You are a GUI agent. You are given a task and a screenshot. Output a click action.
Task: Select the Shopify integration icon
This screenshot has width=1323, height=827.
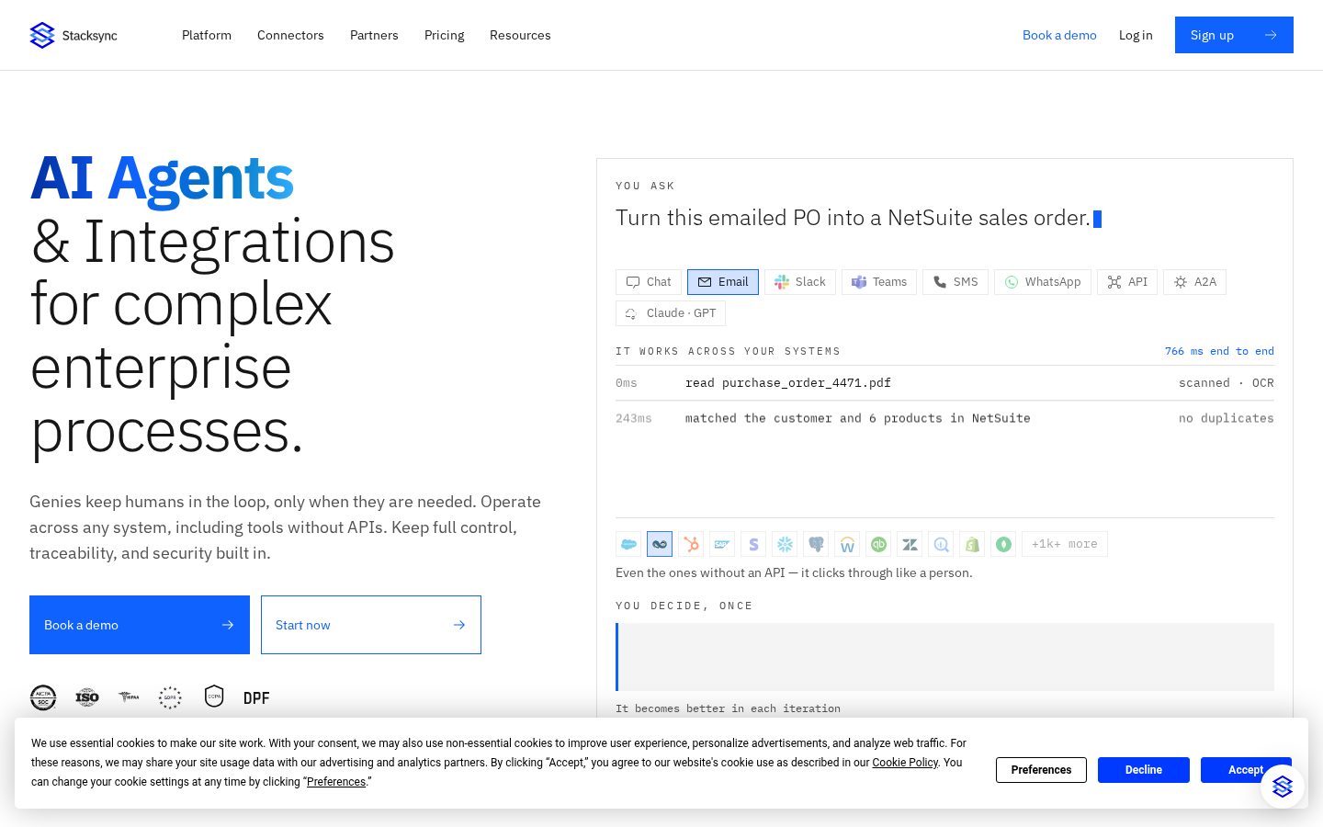972,544
